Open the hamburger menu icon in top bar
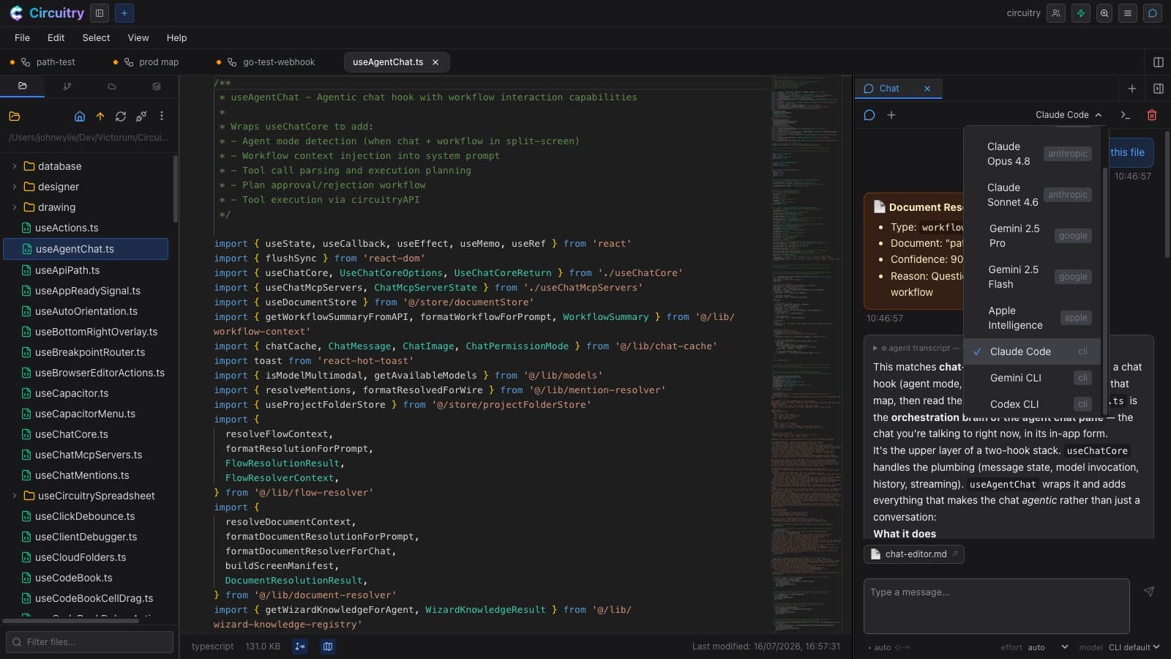This screenshot has height=659, width=1171. point(1128,13)
